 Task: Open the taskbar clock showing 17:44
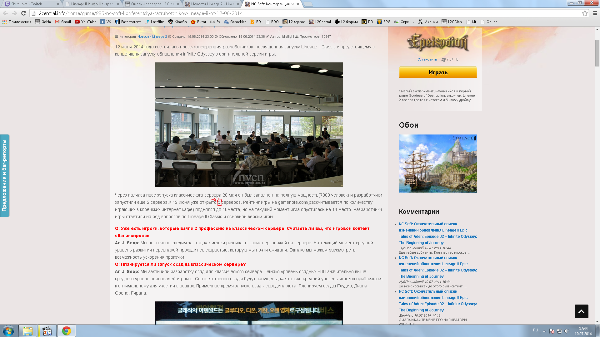583,331
